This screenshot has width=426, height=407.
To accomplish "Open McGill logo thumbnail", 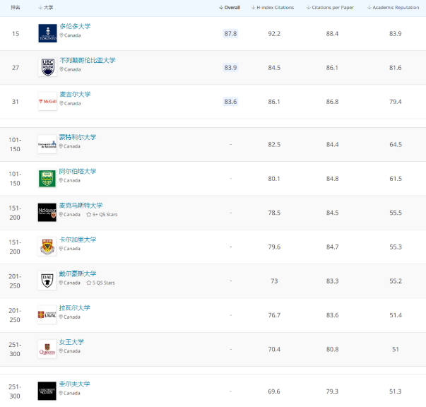I will (47, 101).
